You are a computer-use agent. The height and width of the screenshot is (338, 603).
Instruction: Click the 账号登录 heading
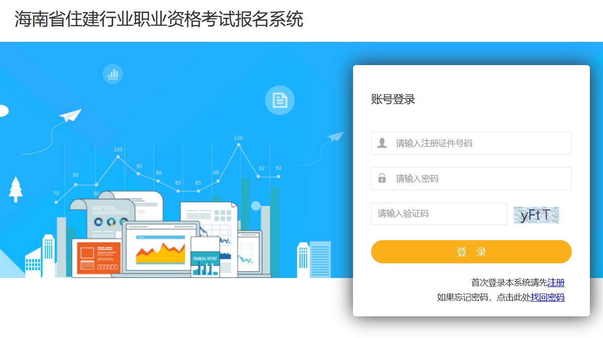point(392,99)
